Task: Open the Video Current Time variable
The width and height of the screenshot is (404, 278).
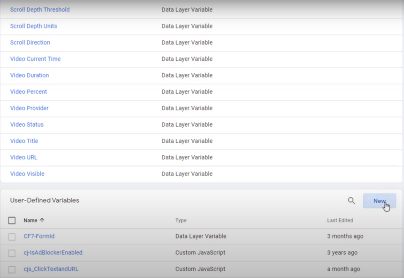Action: (x=35, y=59)
